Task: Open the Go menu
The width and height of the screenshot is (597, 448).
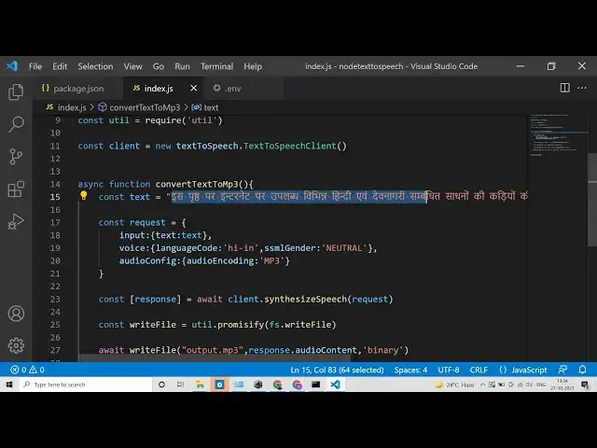Action: tap(159, 66)
